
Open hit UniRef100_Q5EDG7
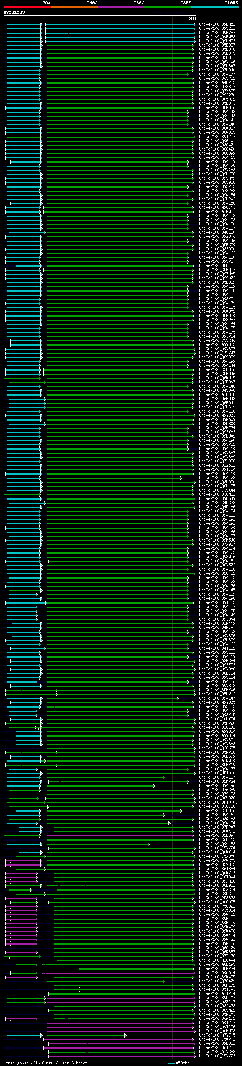[217, 45]
